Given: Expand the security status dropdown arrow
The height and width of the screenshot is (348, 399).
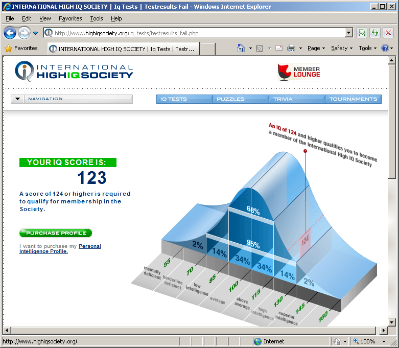Looking at the screenshot, I should 345,341.
